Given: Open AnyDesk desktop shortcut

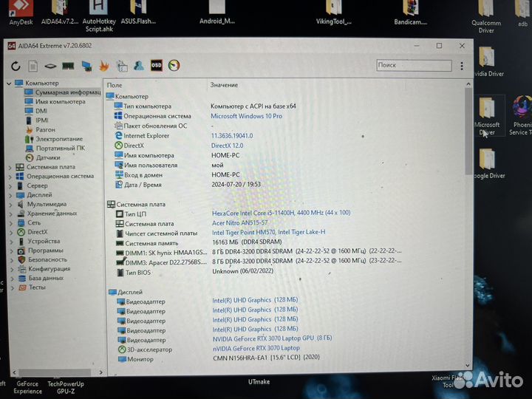Looking at the screenshot, I should click(21, 13).
